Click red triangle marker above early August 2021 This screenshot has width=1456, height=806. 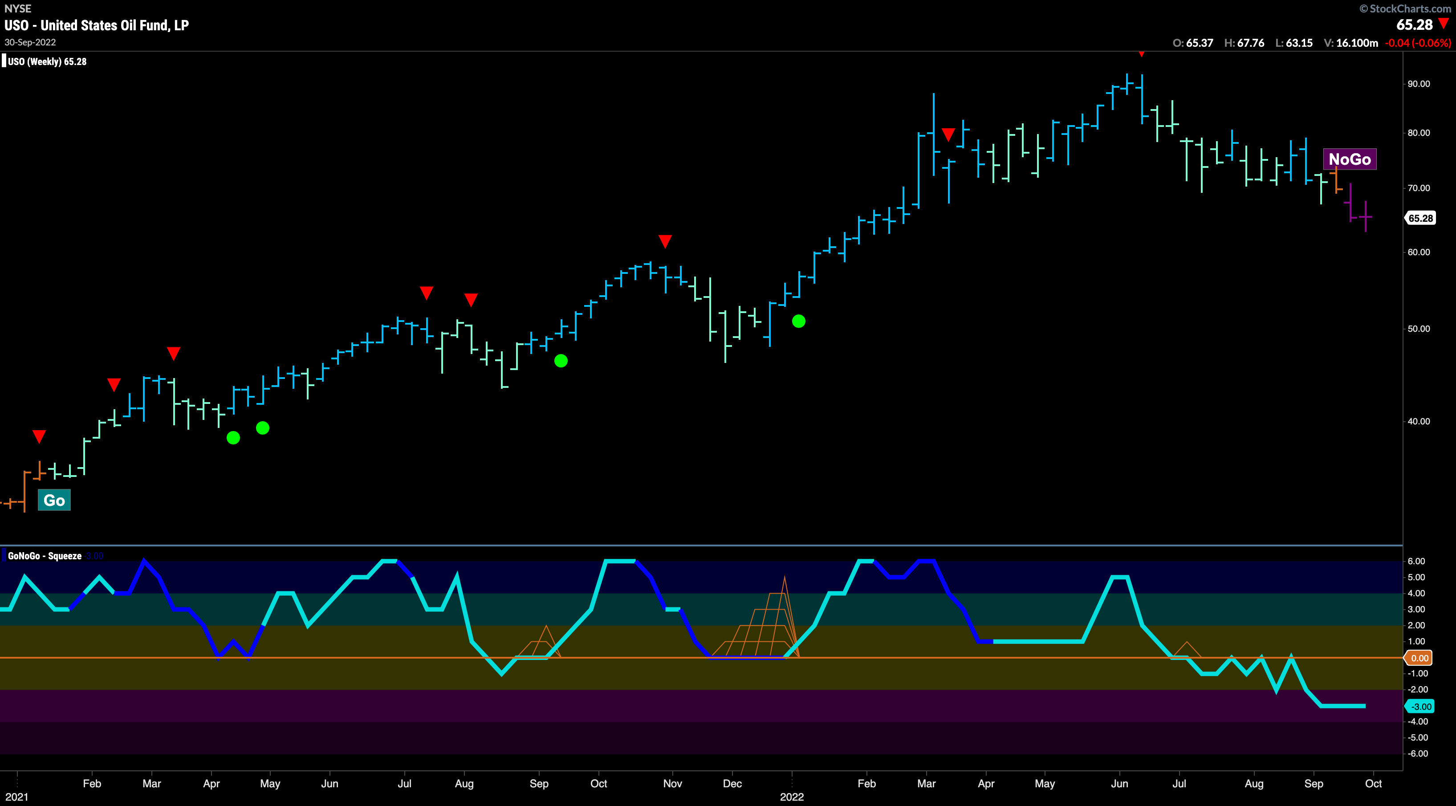point(471,300)
